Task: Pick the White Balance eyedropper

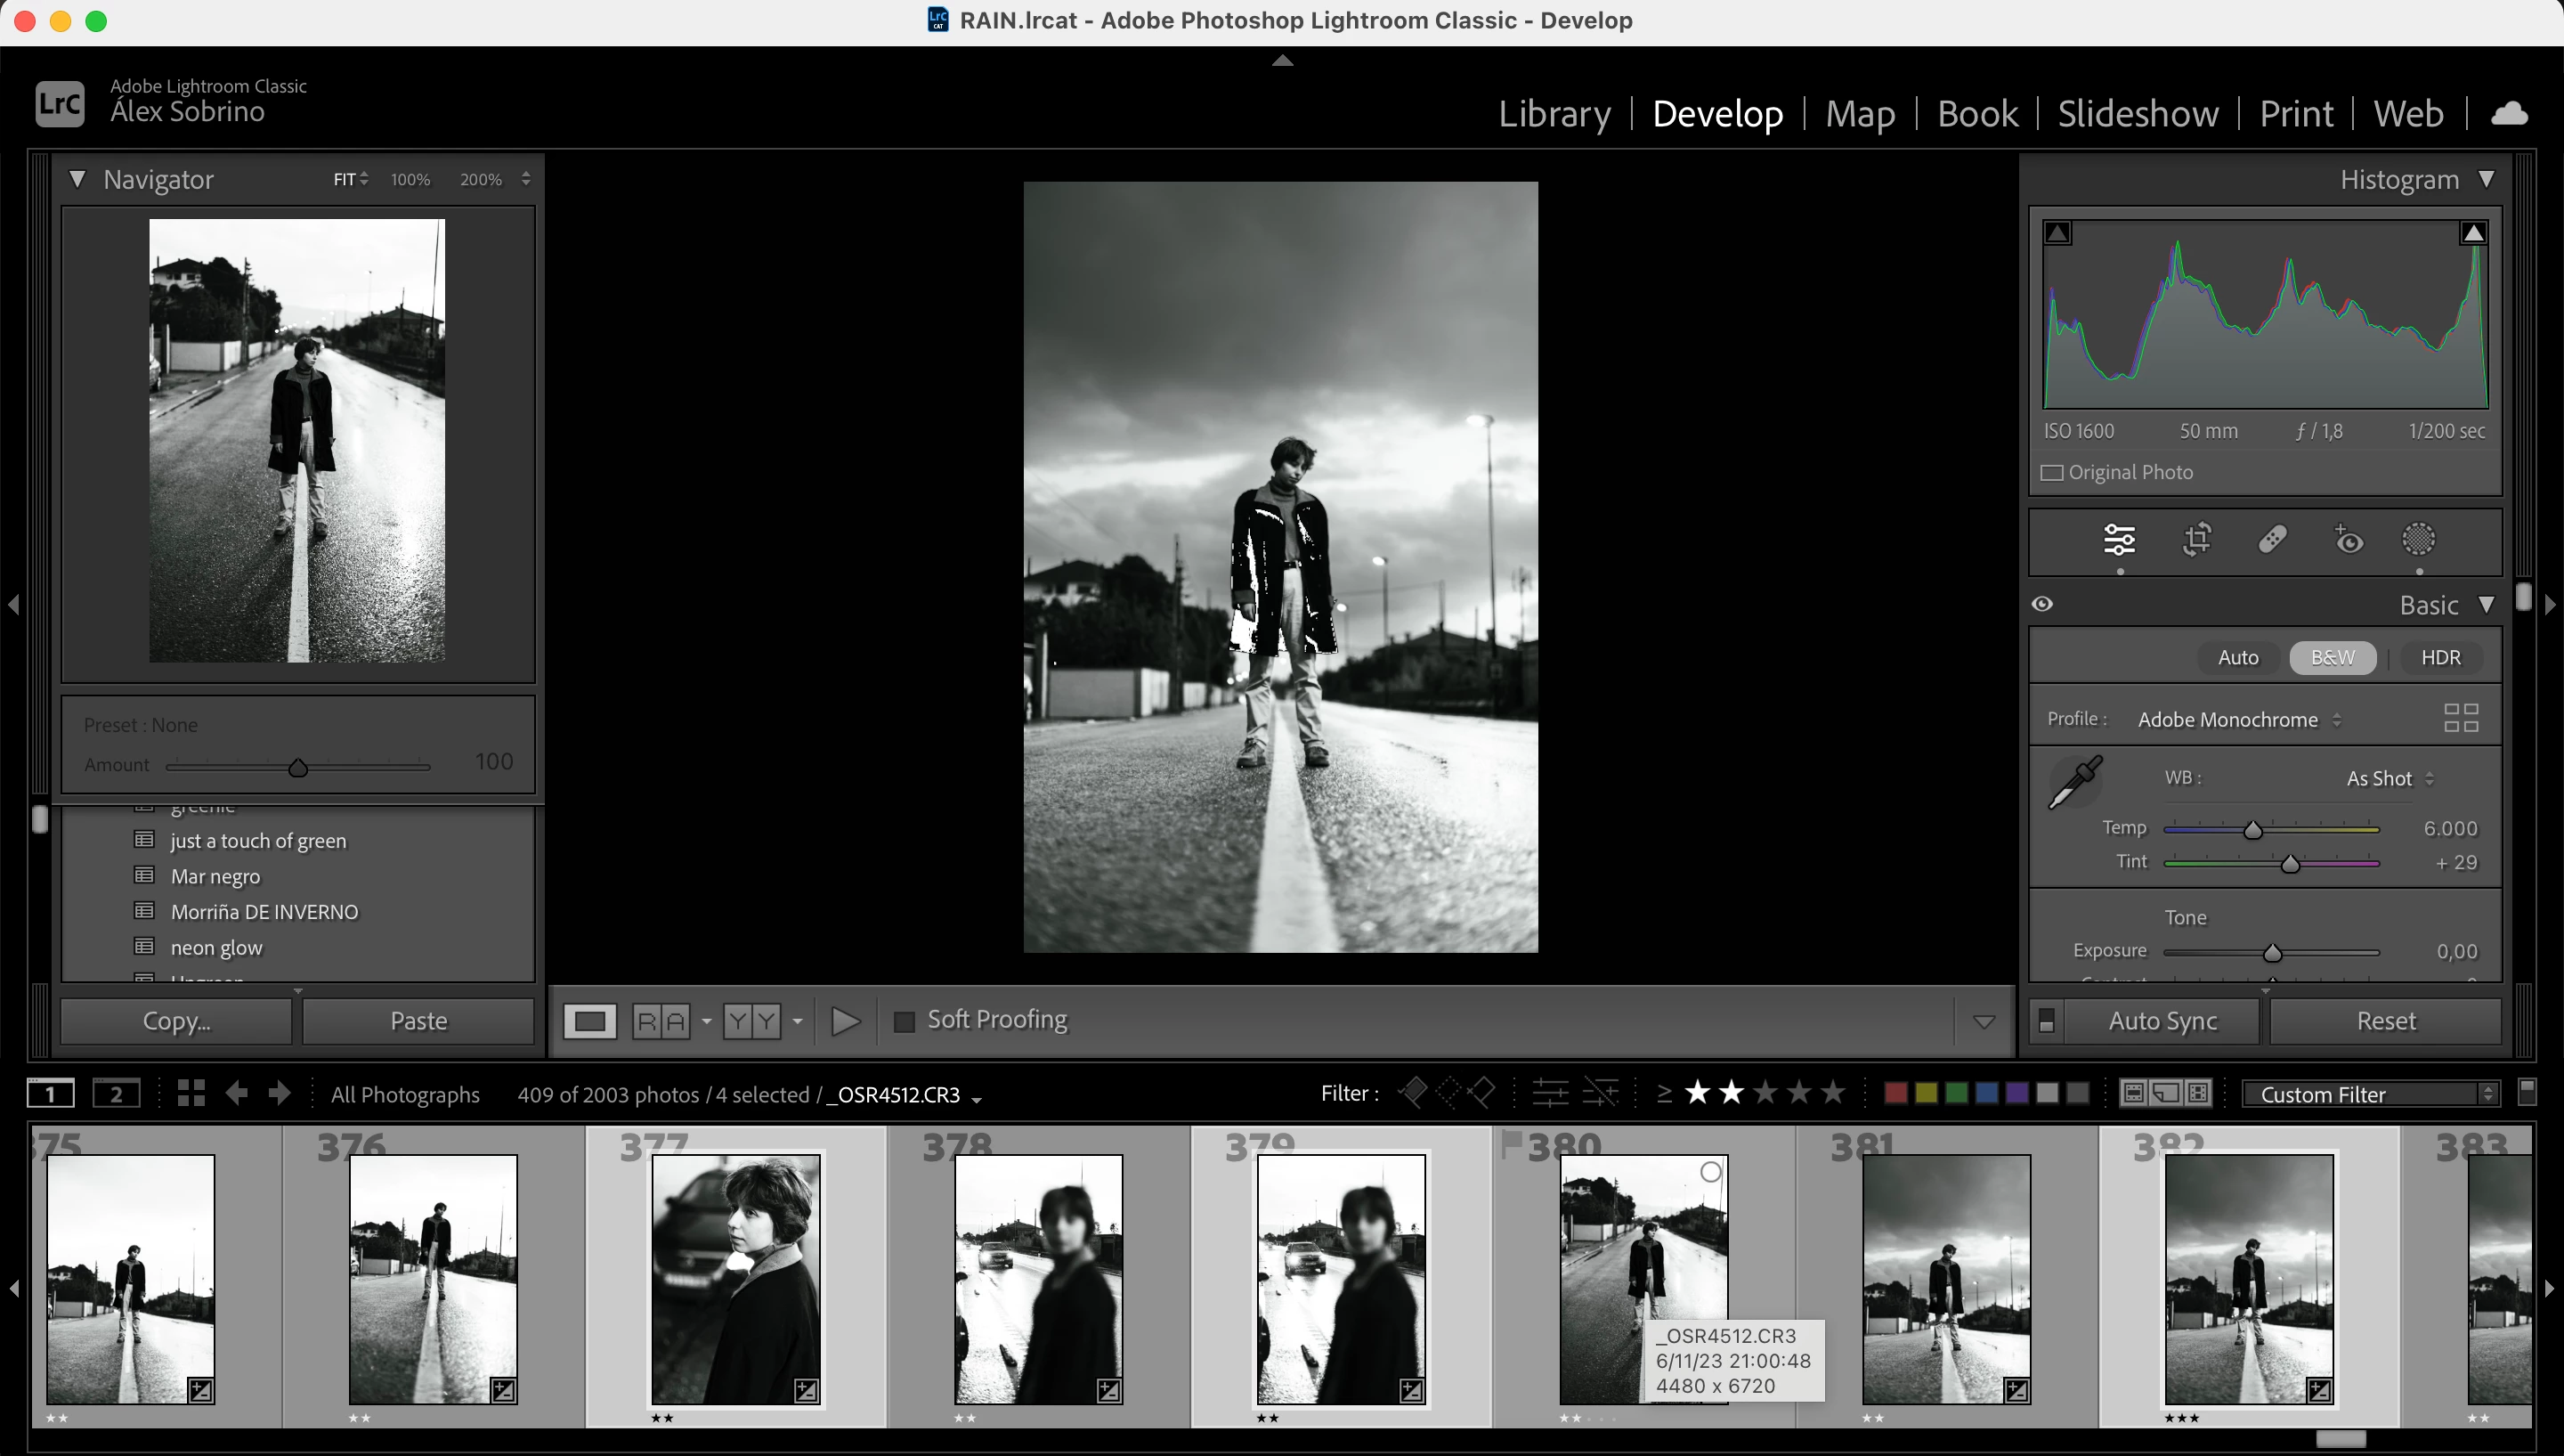Action: tap(2075, 783)
